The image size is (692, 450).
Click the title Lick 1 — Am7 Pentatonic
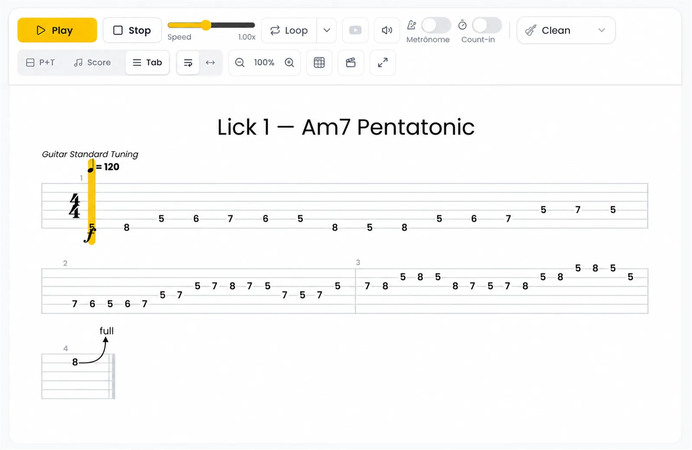click(346, 127)
